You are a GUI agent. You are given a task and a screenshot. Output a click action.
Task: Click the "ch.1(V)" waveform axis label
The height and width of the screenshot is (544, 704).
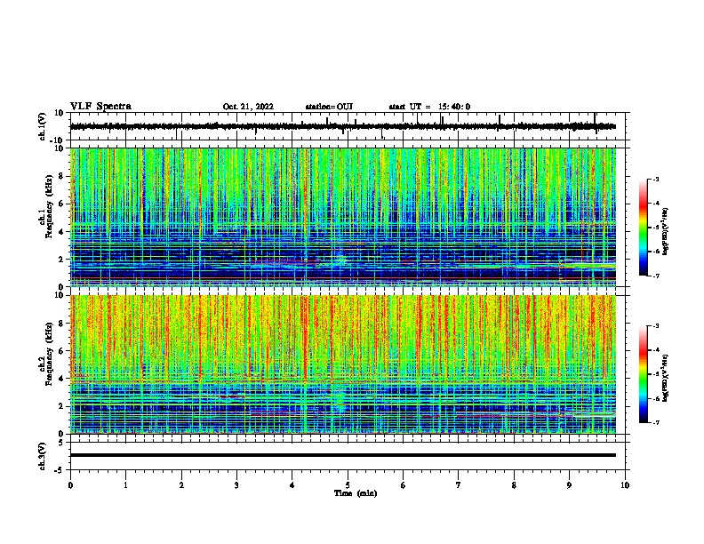pyautogui.click(x=43, y=126)
